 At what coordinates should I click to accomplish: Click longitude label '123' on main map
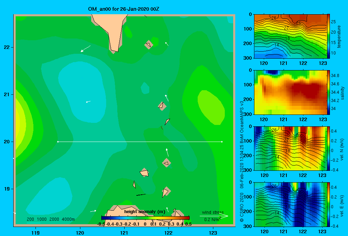pos(213,233)
